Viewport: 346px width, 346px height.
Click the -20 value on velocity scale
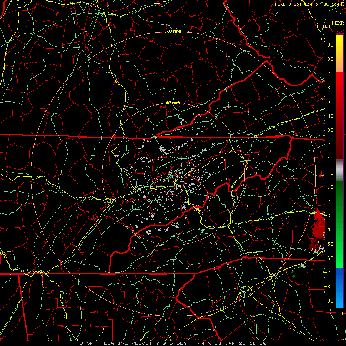[329, 201]
